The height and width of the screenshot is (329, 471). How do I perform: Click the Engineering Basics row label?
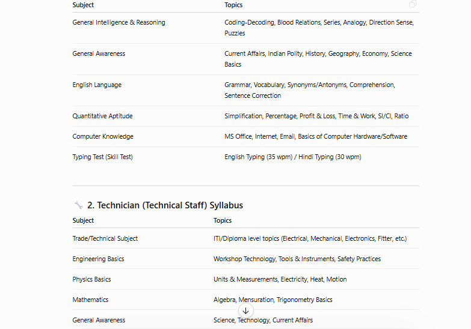(x=98, y=259)
